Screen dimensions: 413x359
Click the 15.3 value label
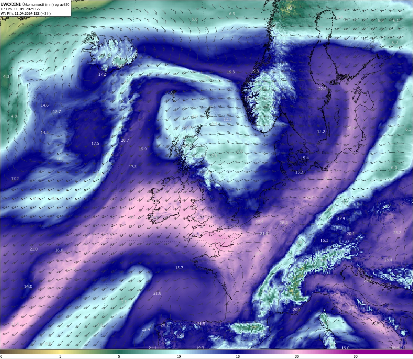[299, 172]
